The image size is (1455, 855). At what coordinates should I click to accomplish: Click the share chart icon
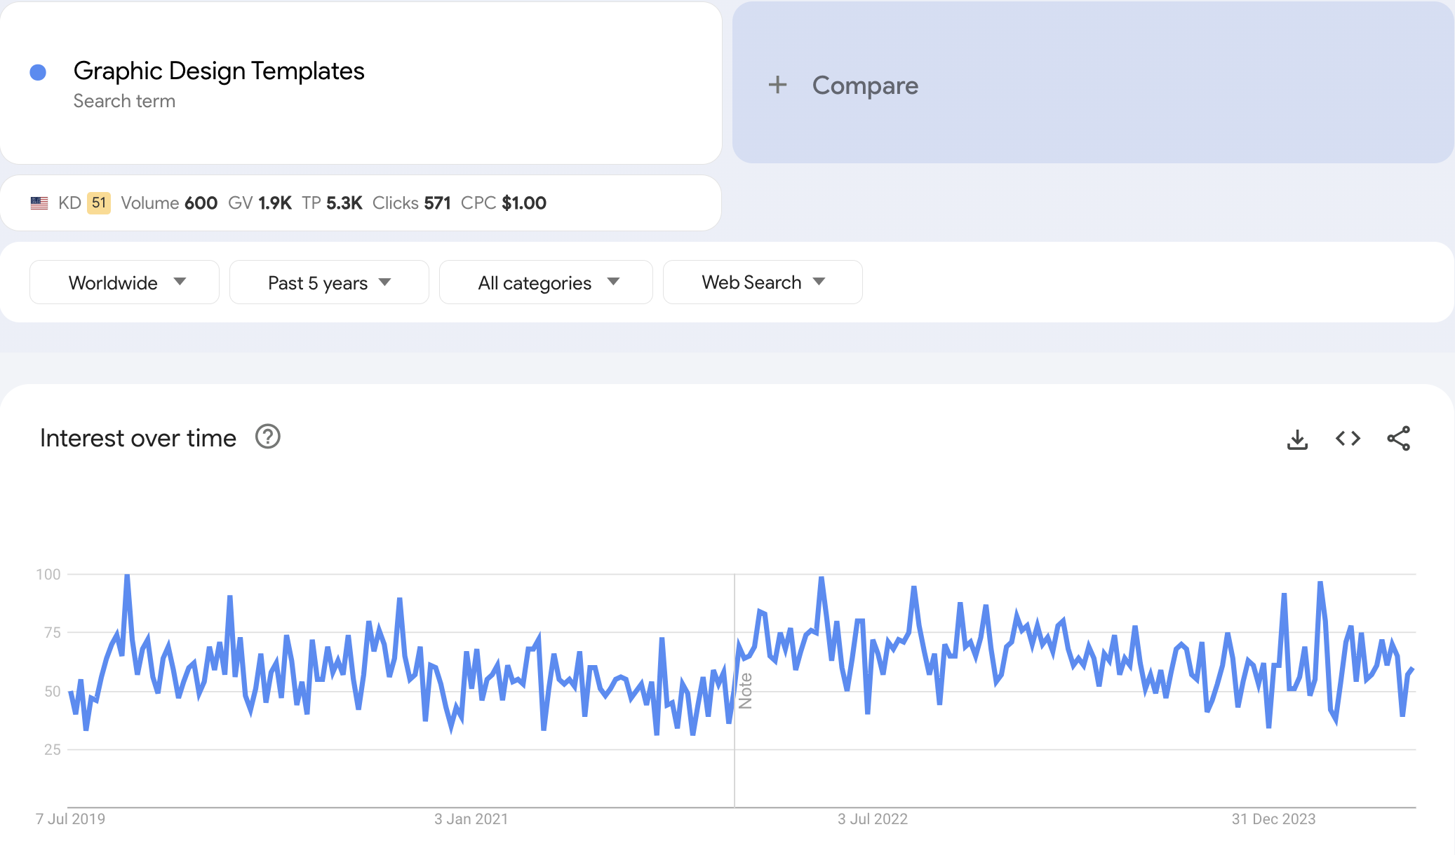click(x=1398, y=439)
